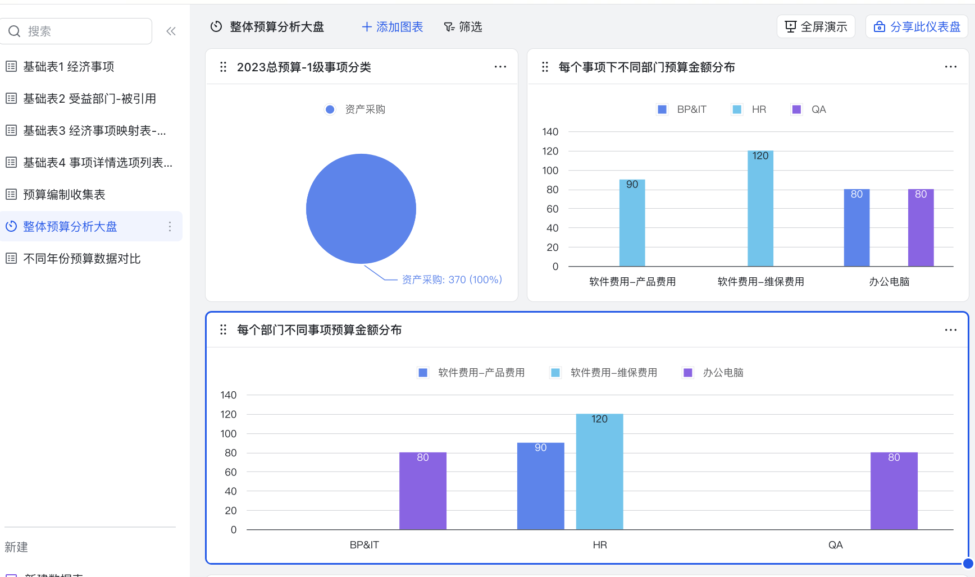Click 添加图表 button

tap(392, 26)
